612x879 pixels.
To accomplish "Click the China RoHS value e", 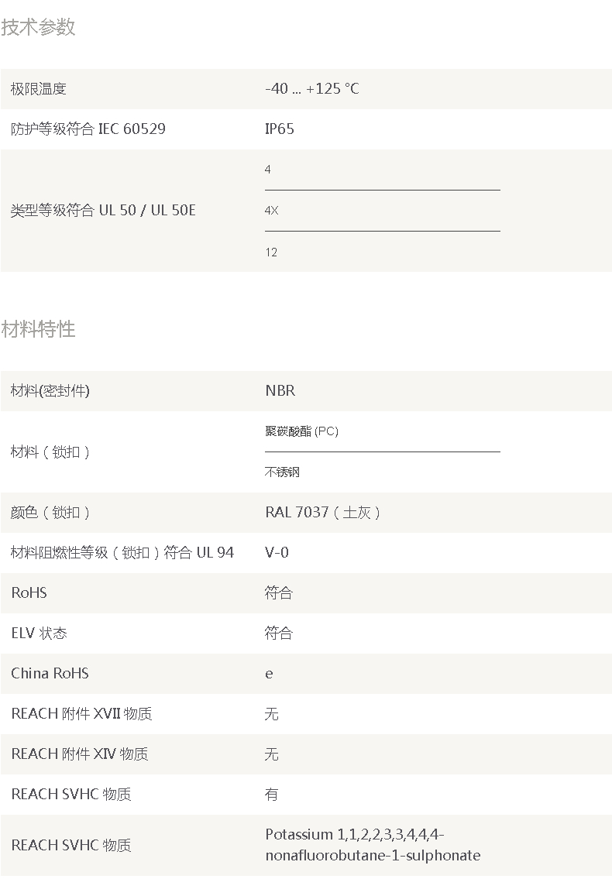I will (270, 674).
